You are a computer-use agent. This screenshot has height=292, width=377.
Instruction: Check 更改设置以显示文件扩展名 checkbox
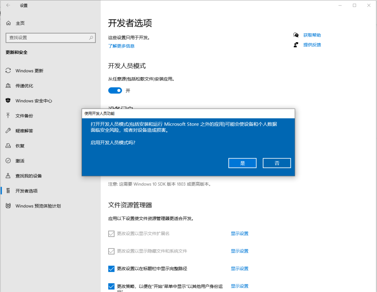111,233
